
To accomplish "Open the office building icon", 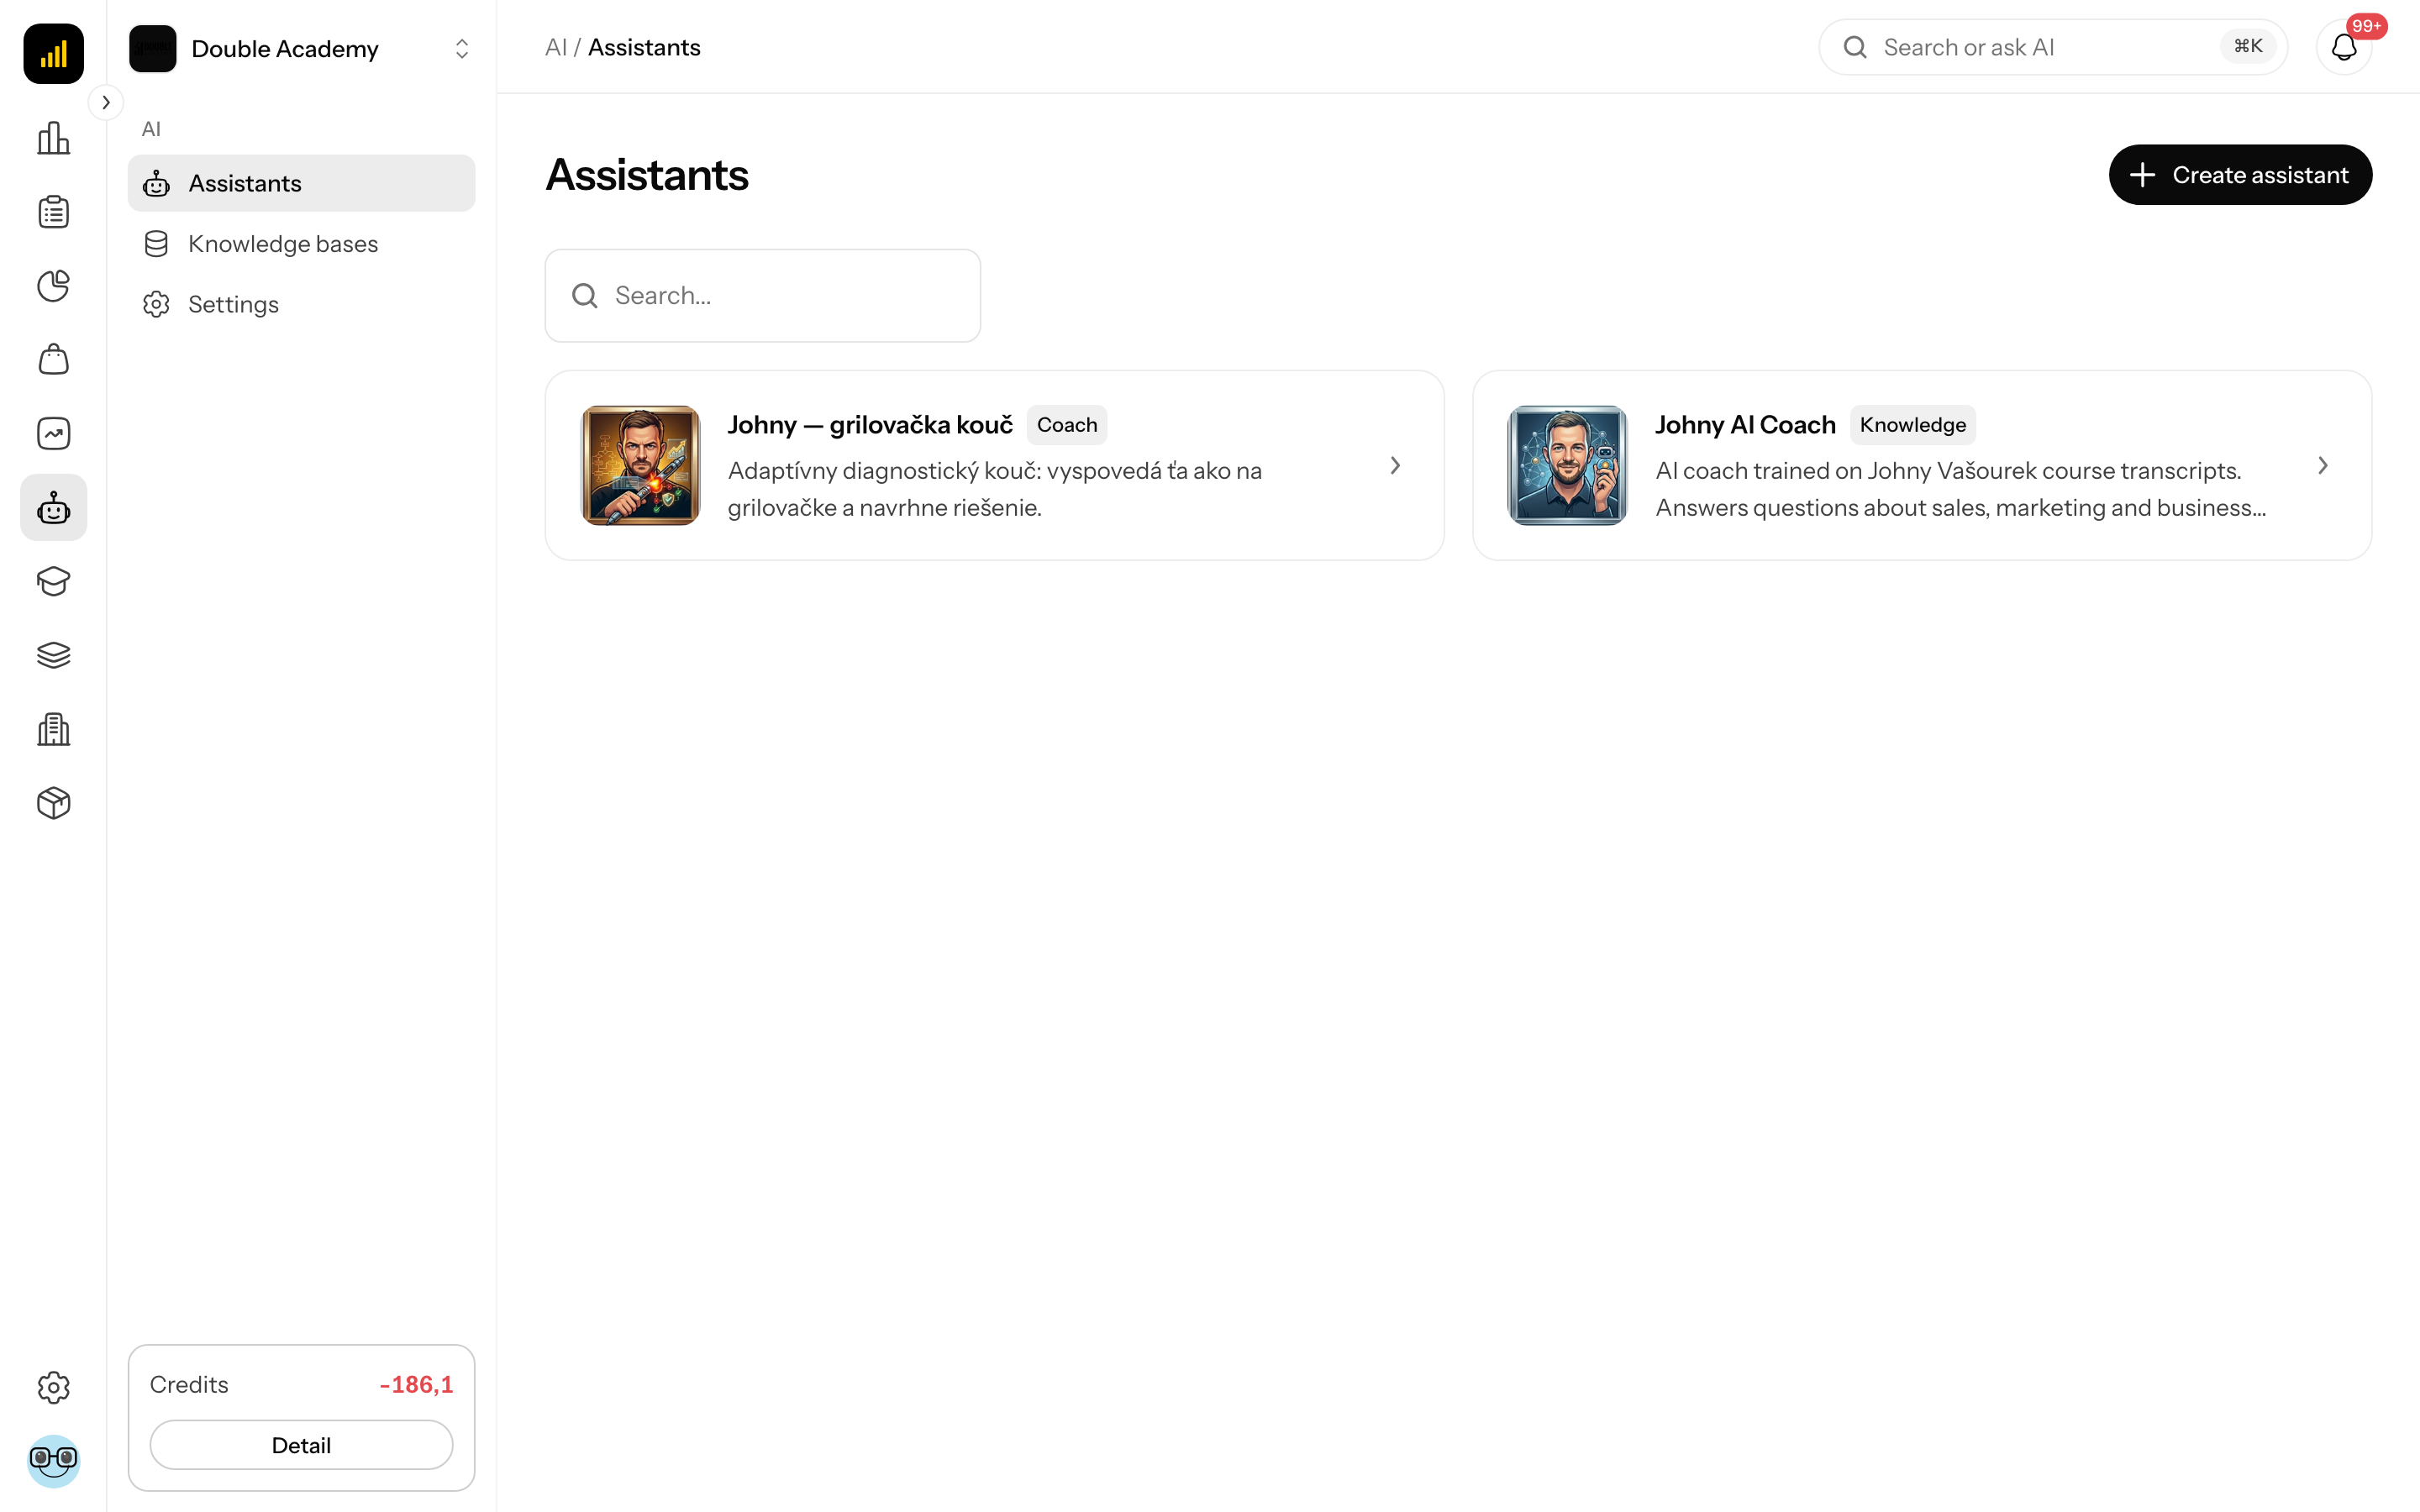I will point(54,730).
